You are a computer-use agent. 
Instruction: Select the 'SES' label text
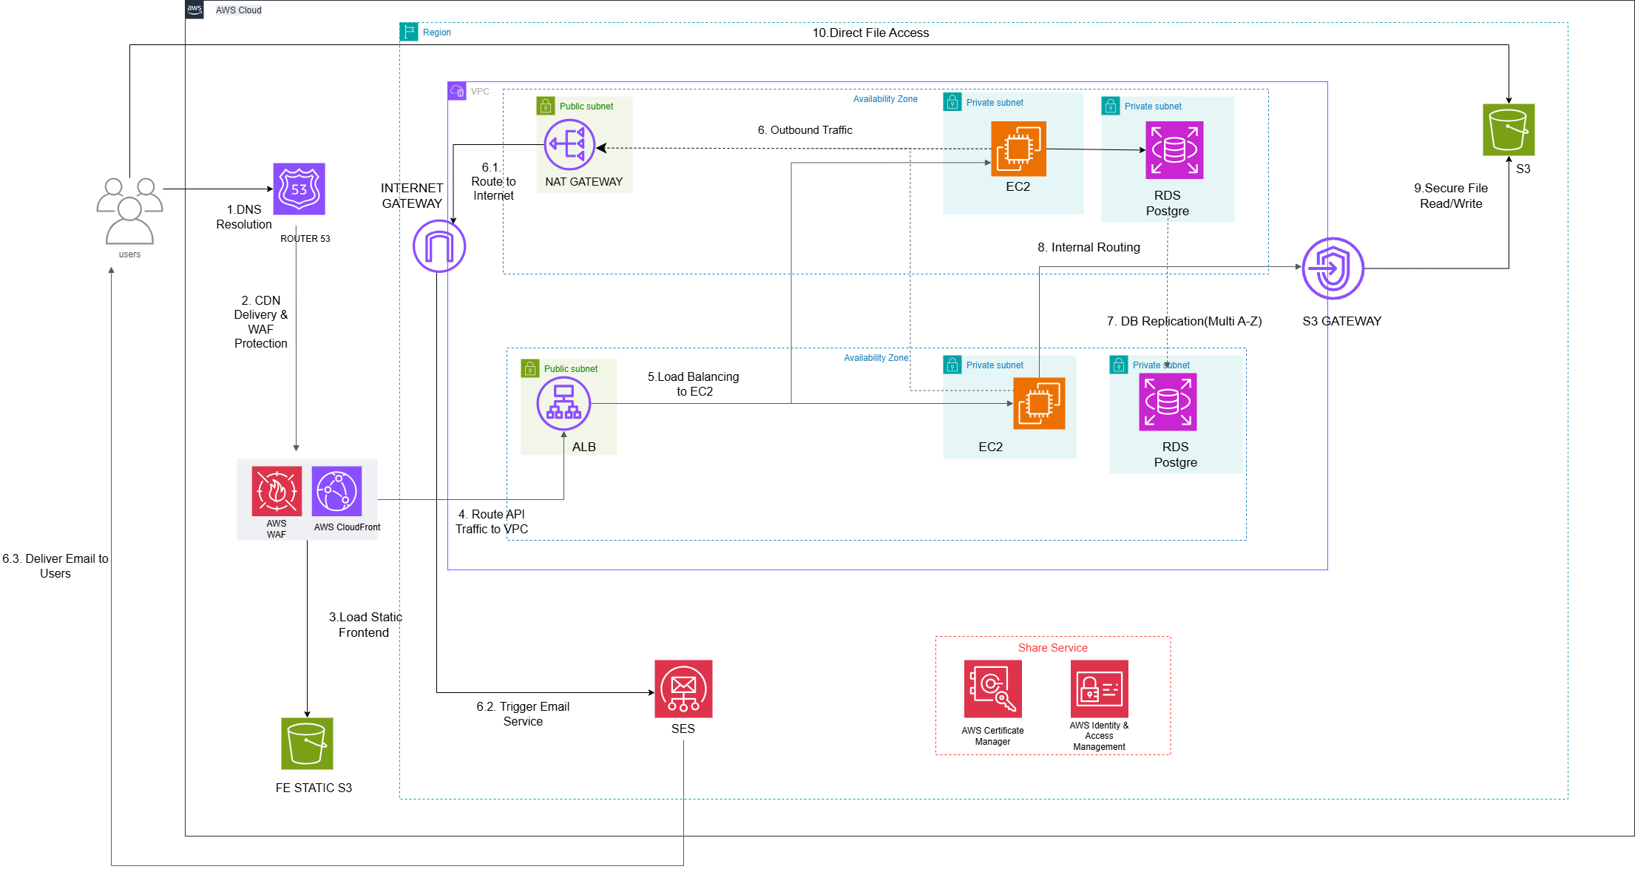point(683,729)
